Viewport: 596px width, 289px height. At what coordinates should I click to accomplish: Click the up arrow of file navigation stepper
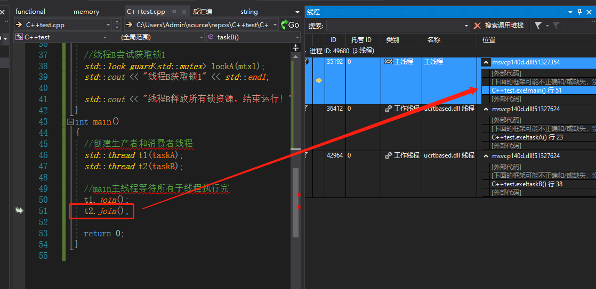[117, 22]
